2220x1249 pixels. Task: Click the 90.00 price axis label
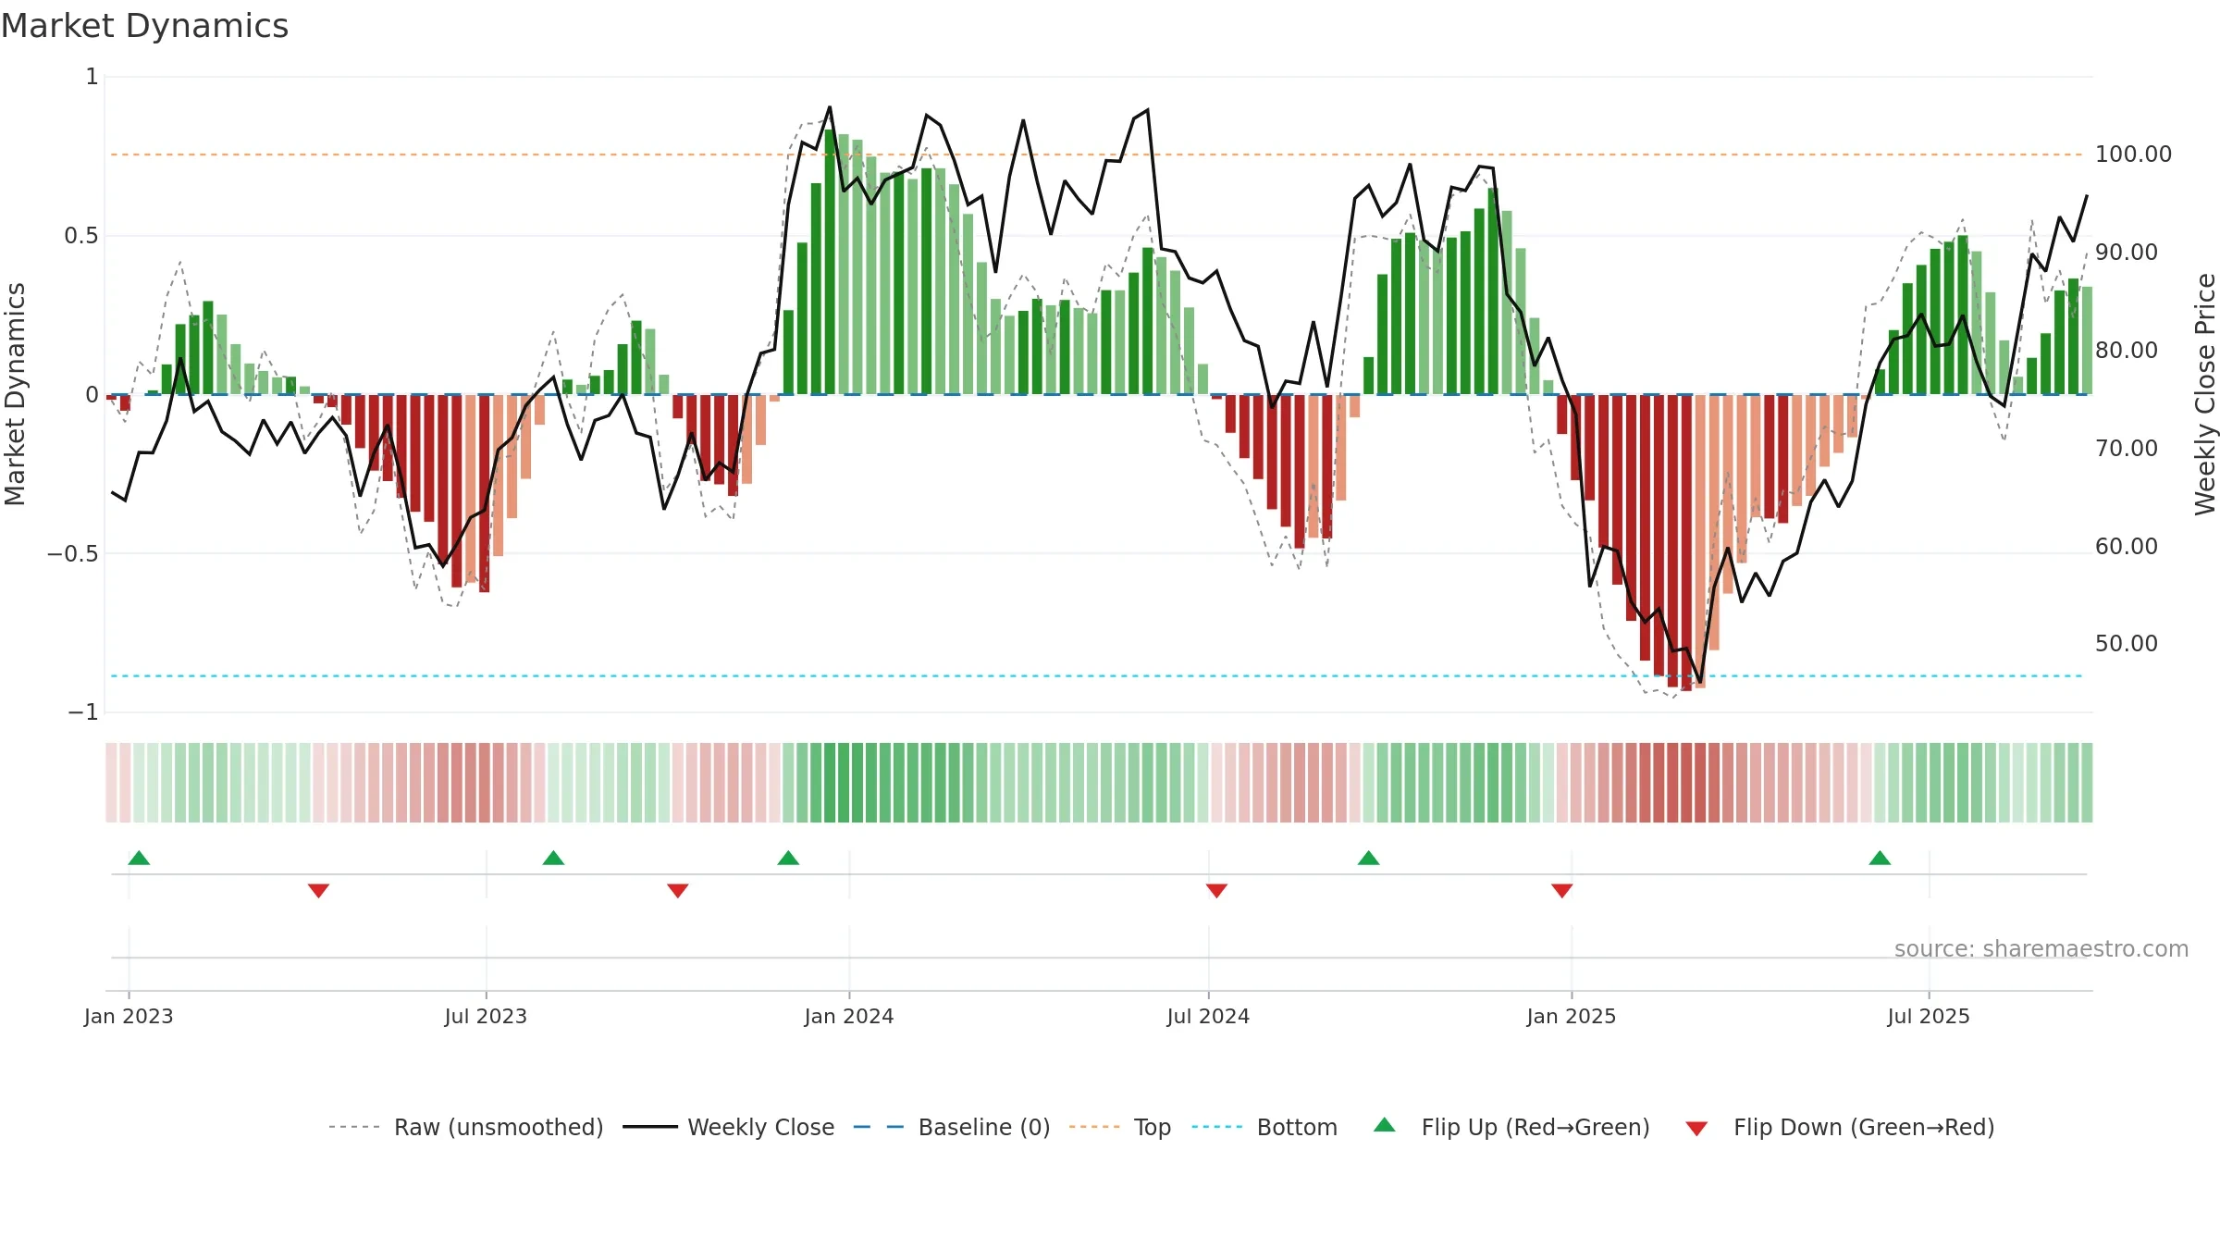click(x=2127, y=253)
